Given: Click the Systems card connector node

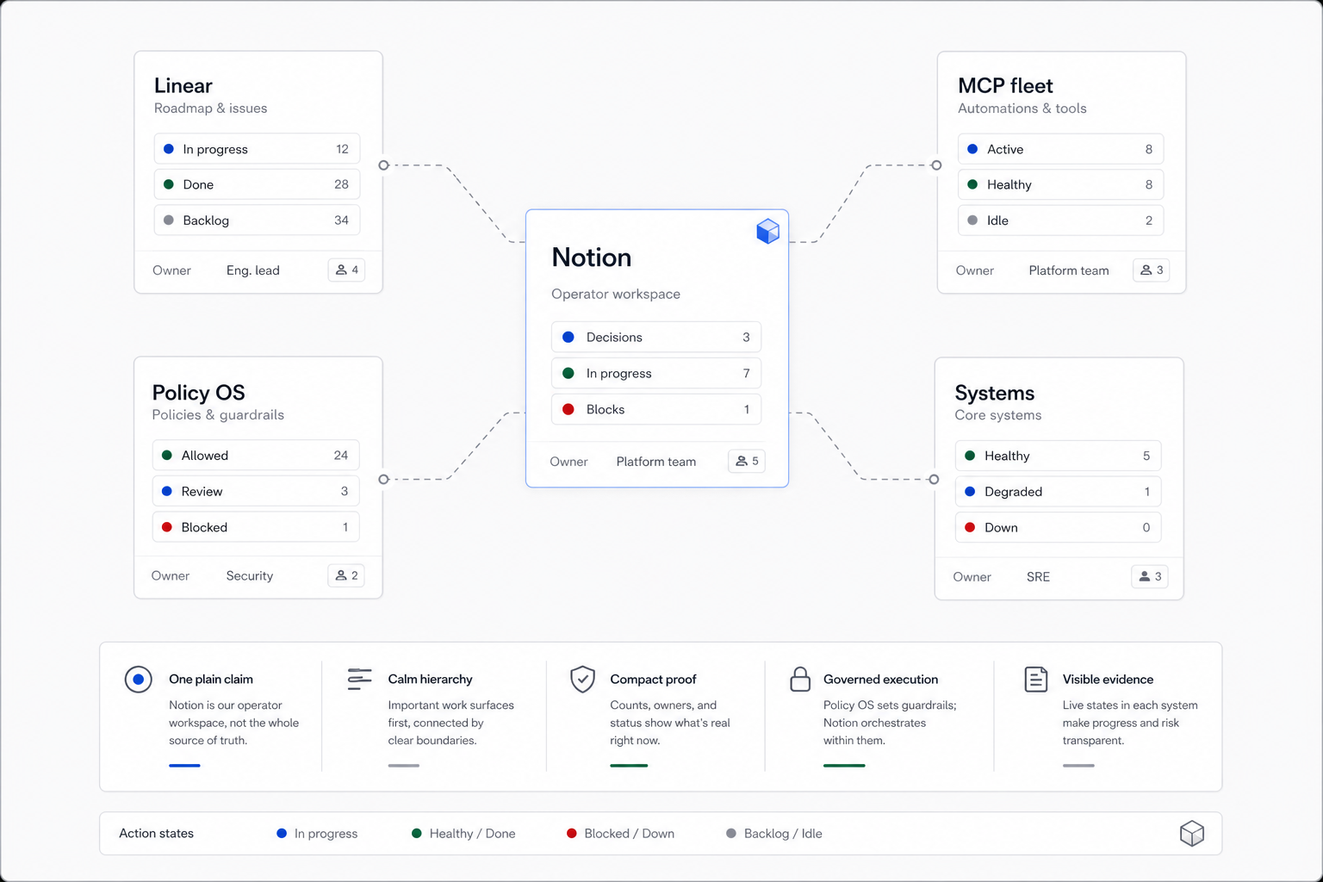Looking at the screenshot, I should (x=934, y=480).
